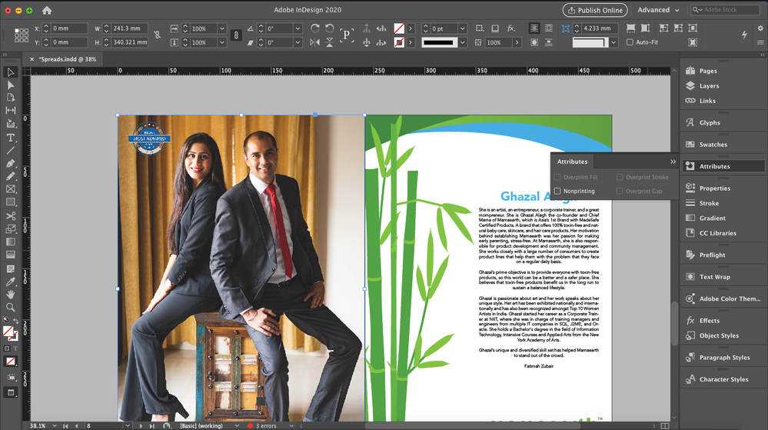Choose the Zoom tool in the toolbox

(x=11, y=308)
